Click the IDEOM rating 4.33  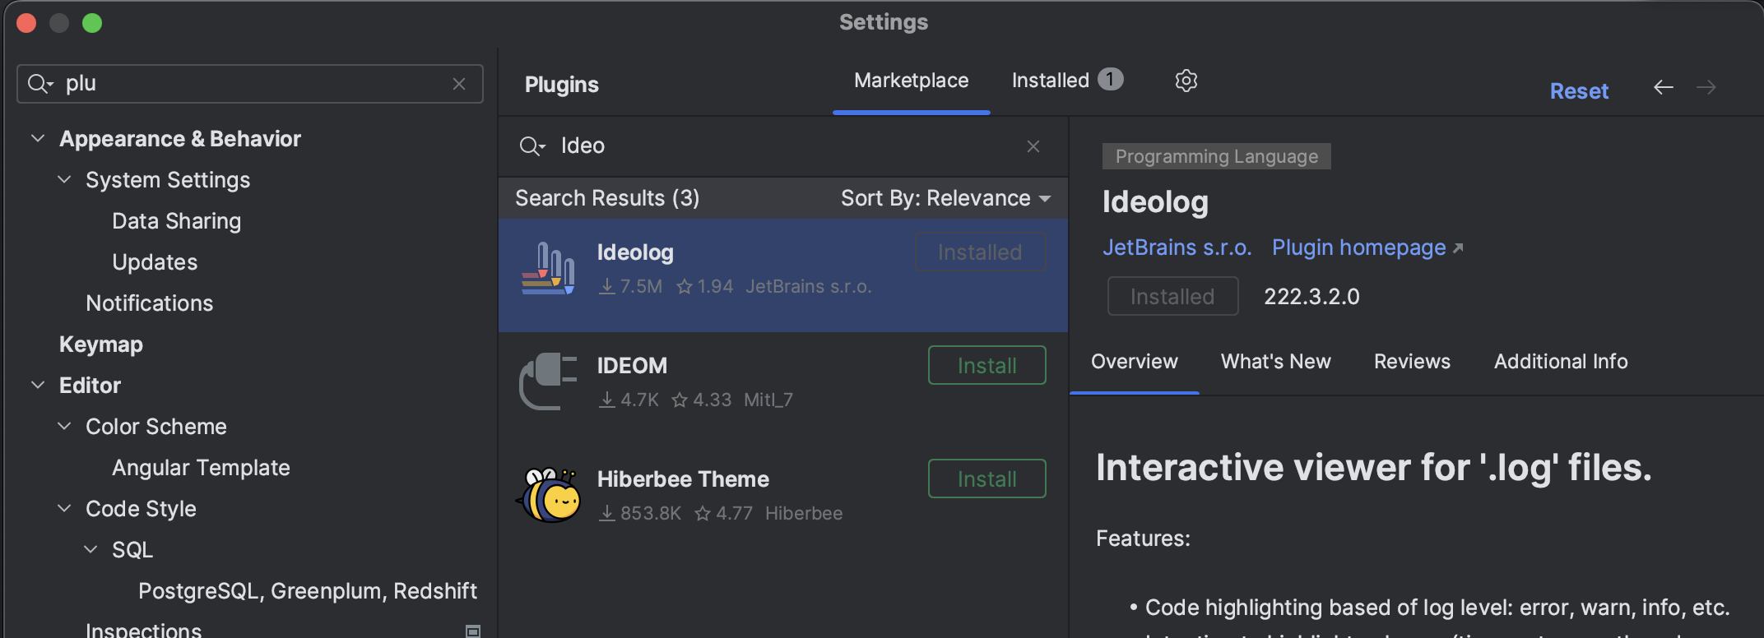[x=701, y=400]
